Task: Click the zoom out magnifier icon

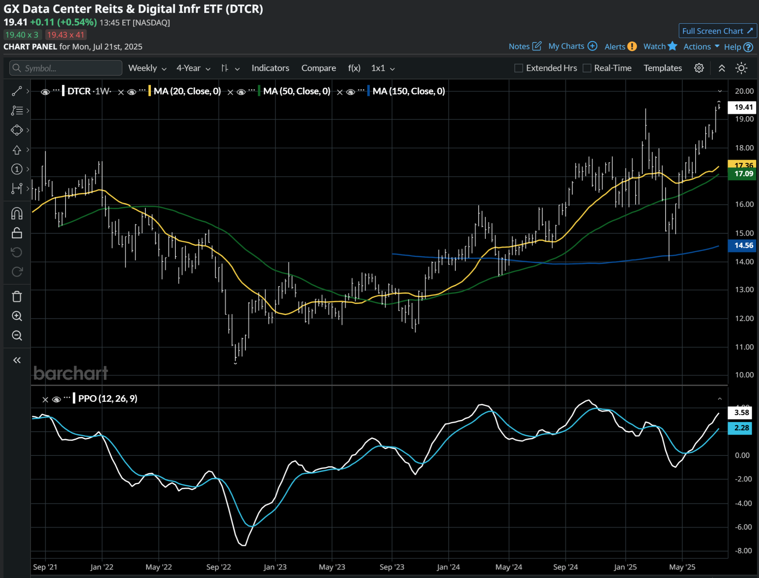Action: 17,335
